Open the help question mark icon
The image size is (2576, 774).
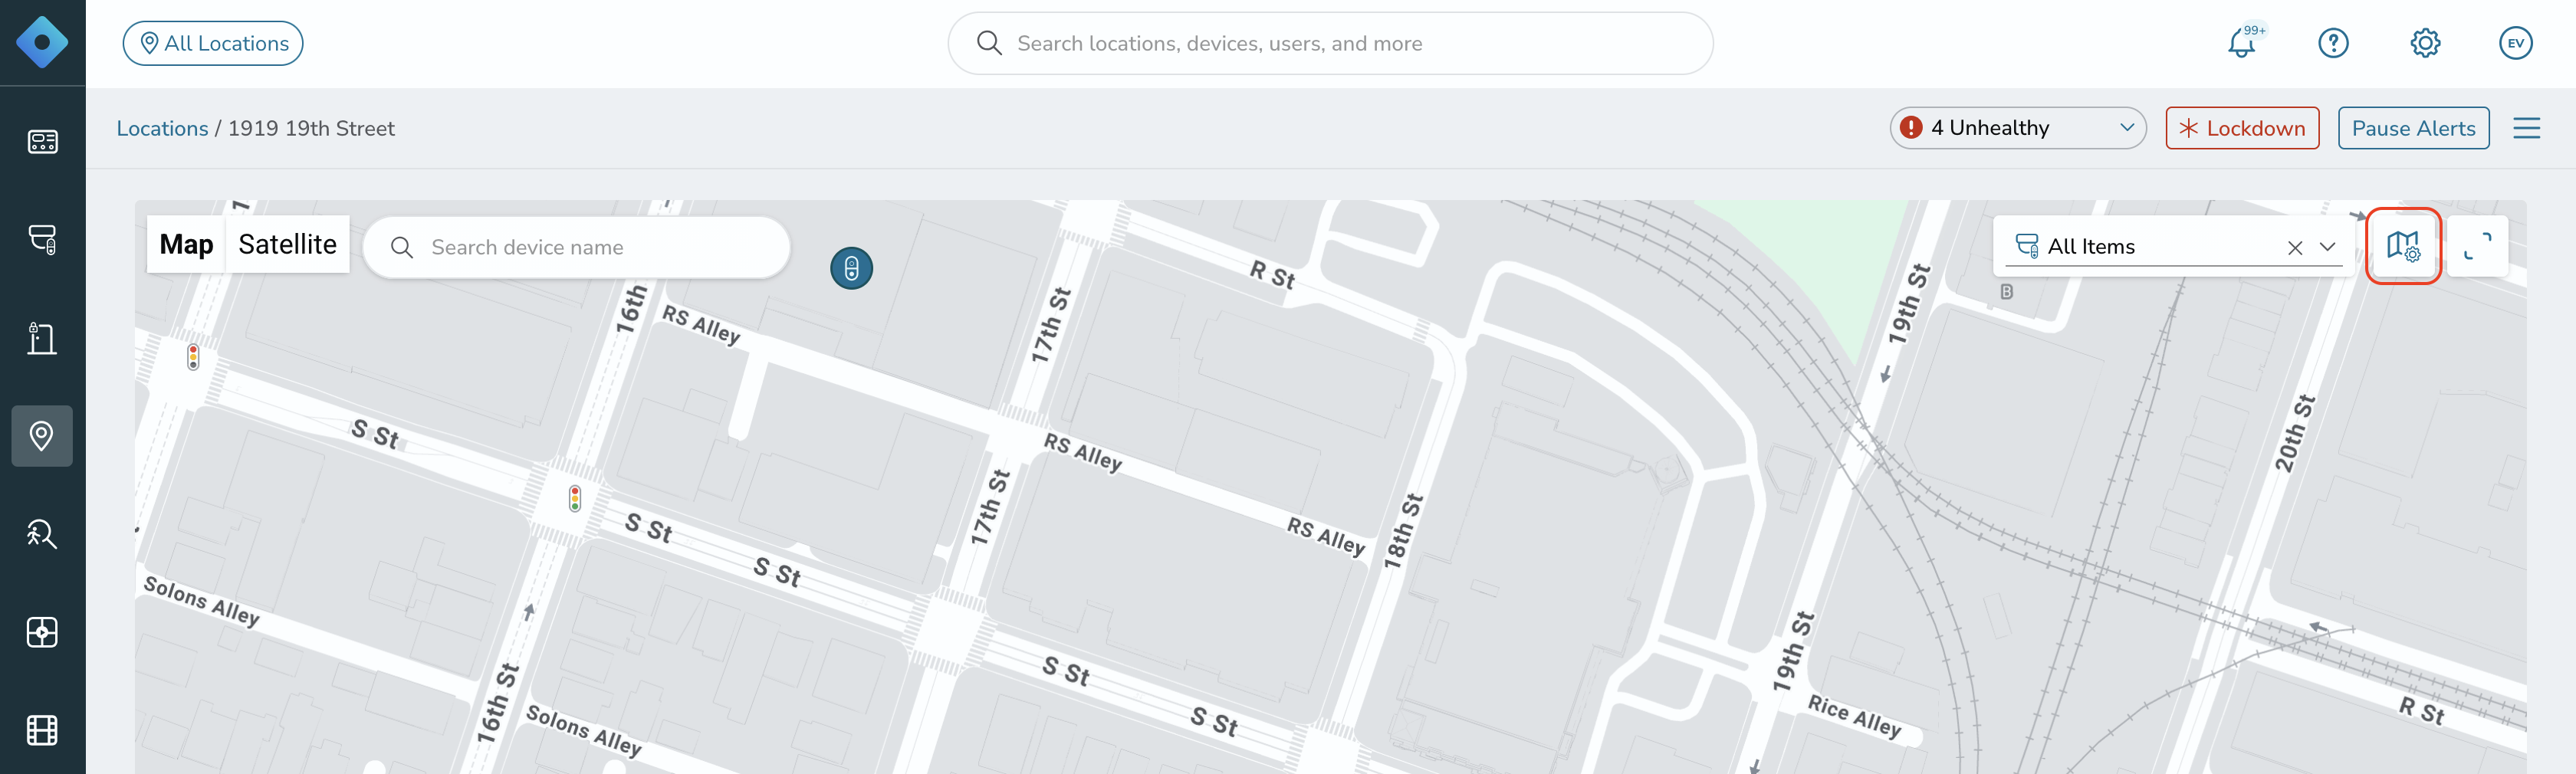[x=2333, y=43]
